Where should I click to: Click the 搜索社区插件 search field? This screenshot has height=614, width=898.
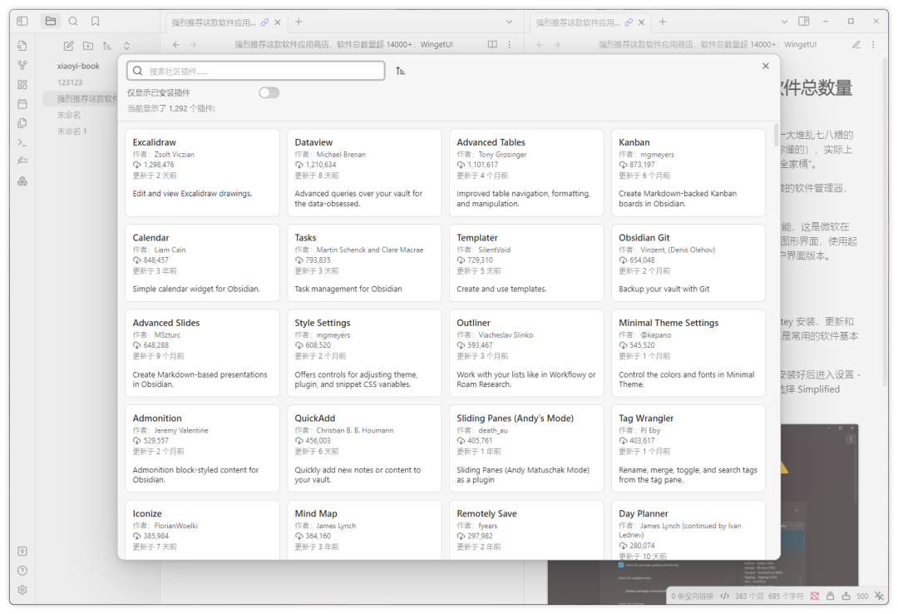click(x=256, y=71)
